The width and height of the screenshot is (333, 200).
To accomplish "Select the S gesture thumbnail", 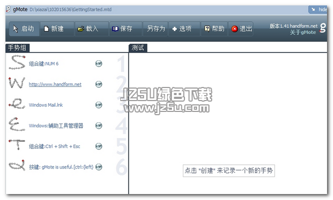I will (x=17, y=62).
